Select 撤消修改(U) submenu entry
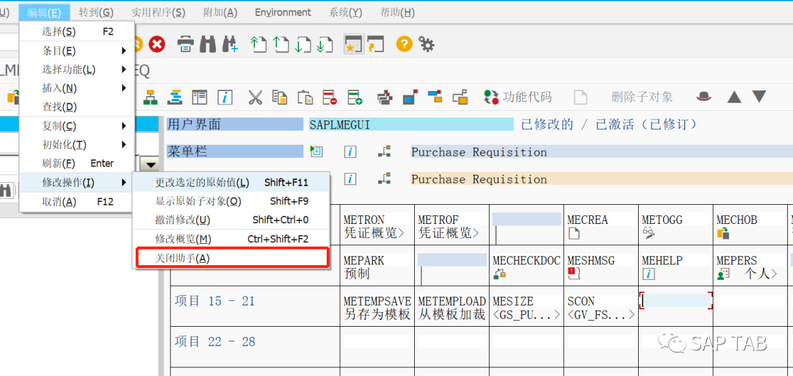This screenshot has width=793, height=376. tap(231, 220)
